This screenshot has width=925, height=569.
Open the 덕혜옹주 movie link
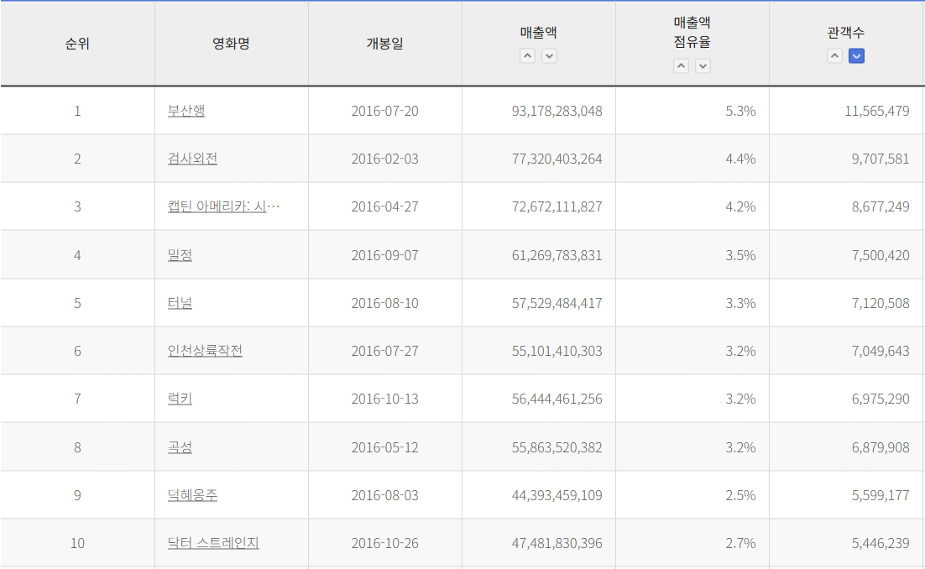pos(192,495)
